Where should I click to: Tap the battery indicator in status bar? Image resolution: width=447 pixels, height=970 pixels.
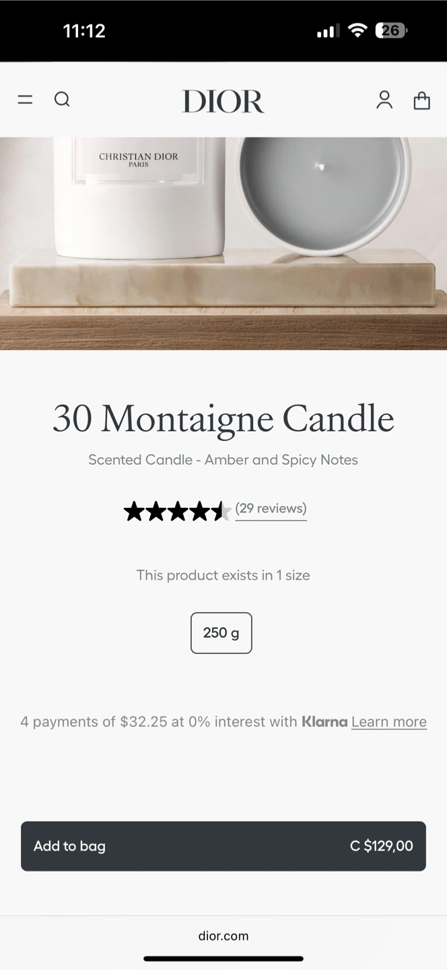[391, 30]
